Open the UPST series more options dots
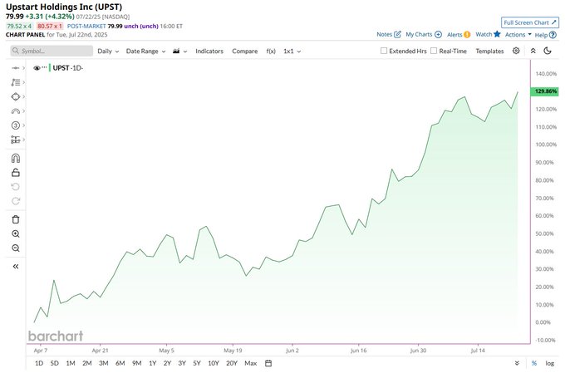This screenshot has height=373, width=565. click(x=44, y=67)
